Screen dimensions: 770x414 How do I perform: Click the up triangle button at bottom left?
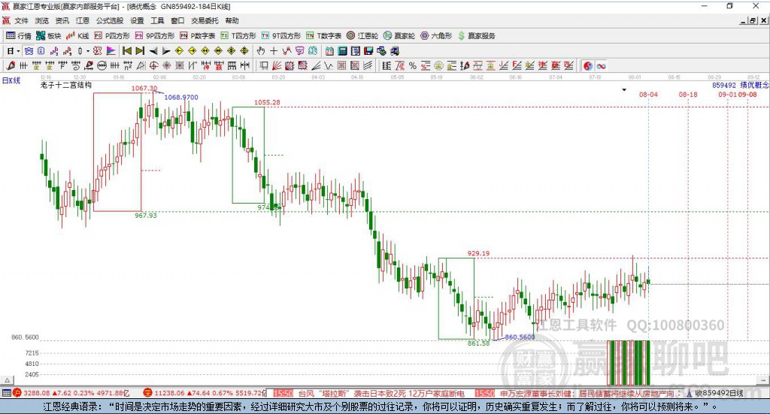(x=8, y=380)
